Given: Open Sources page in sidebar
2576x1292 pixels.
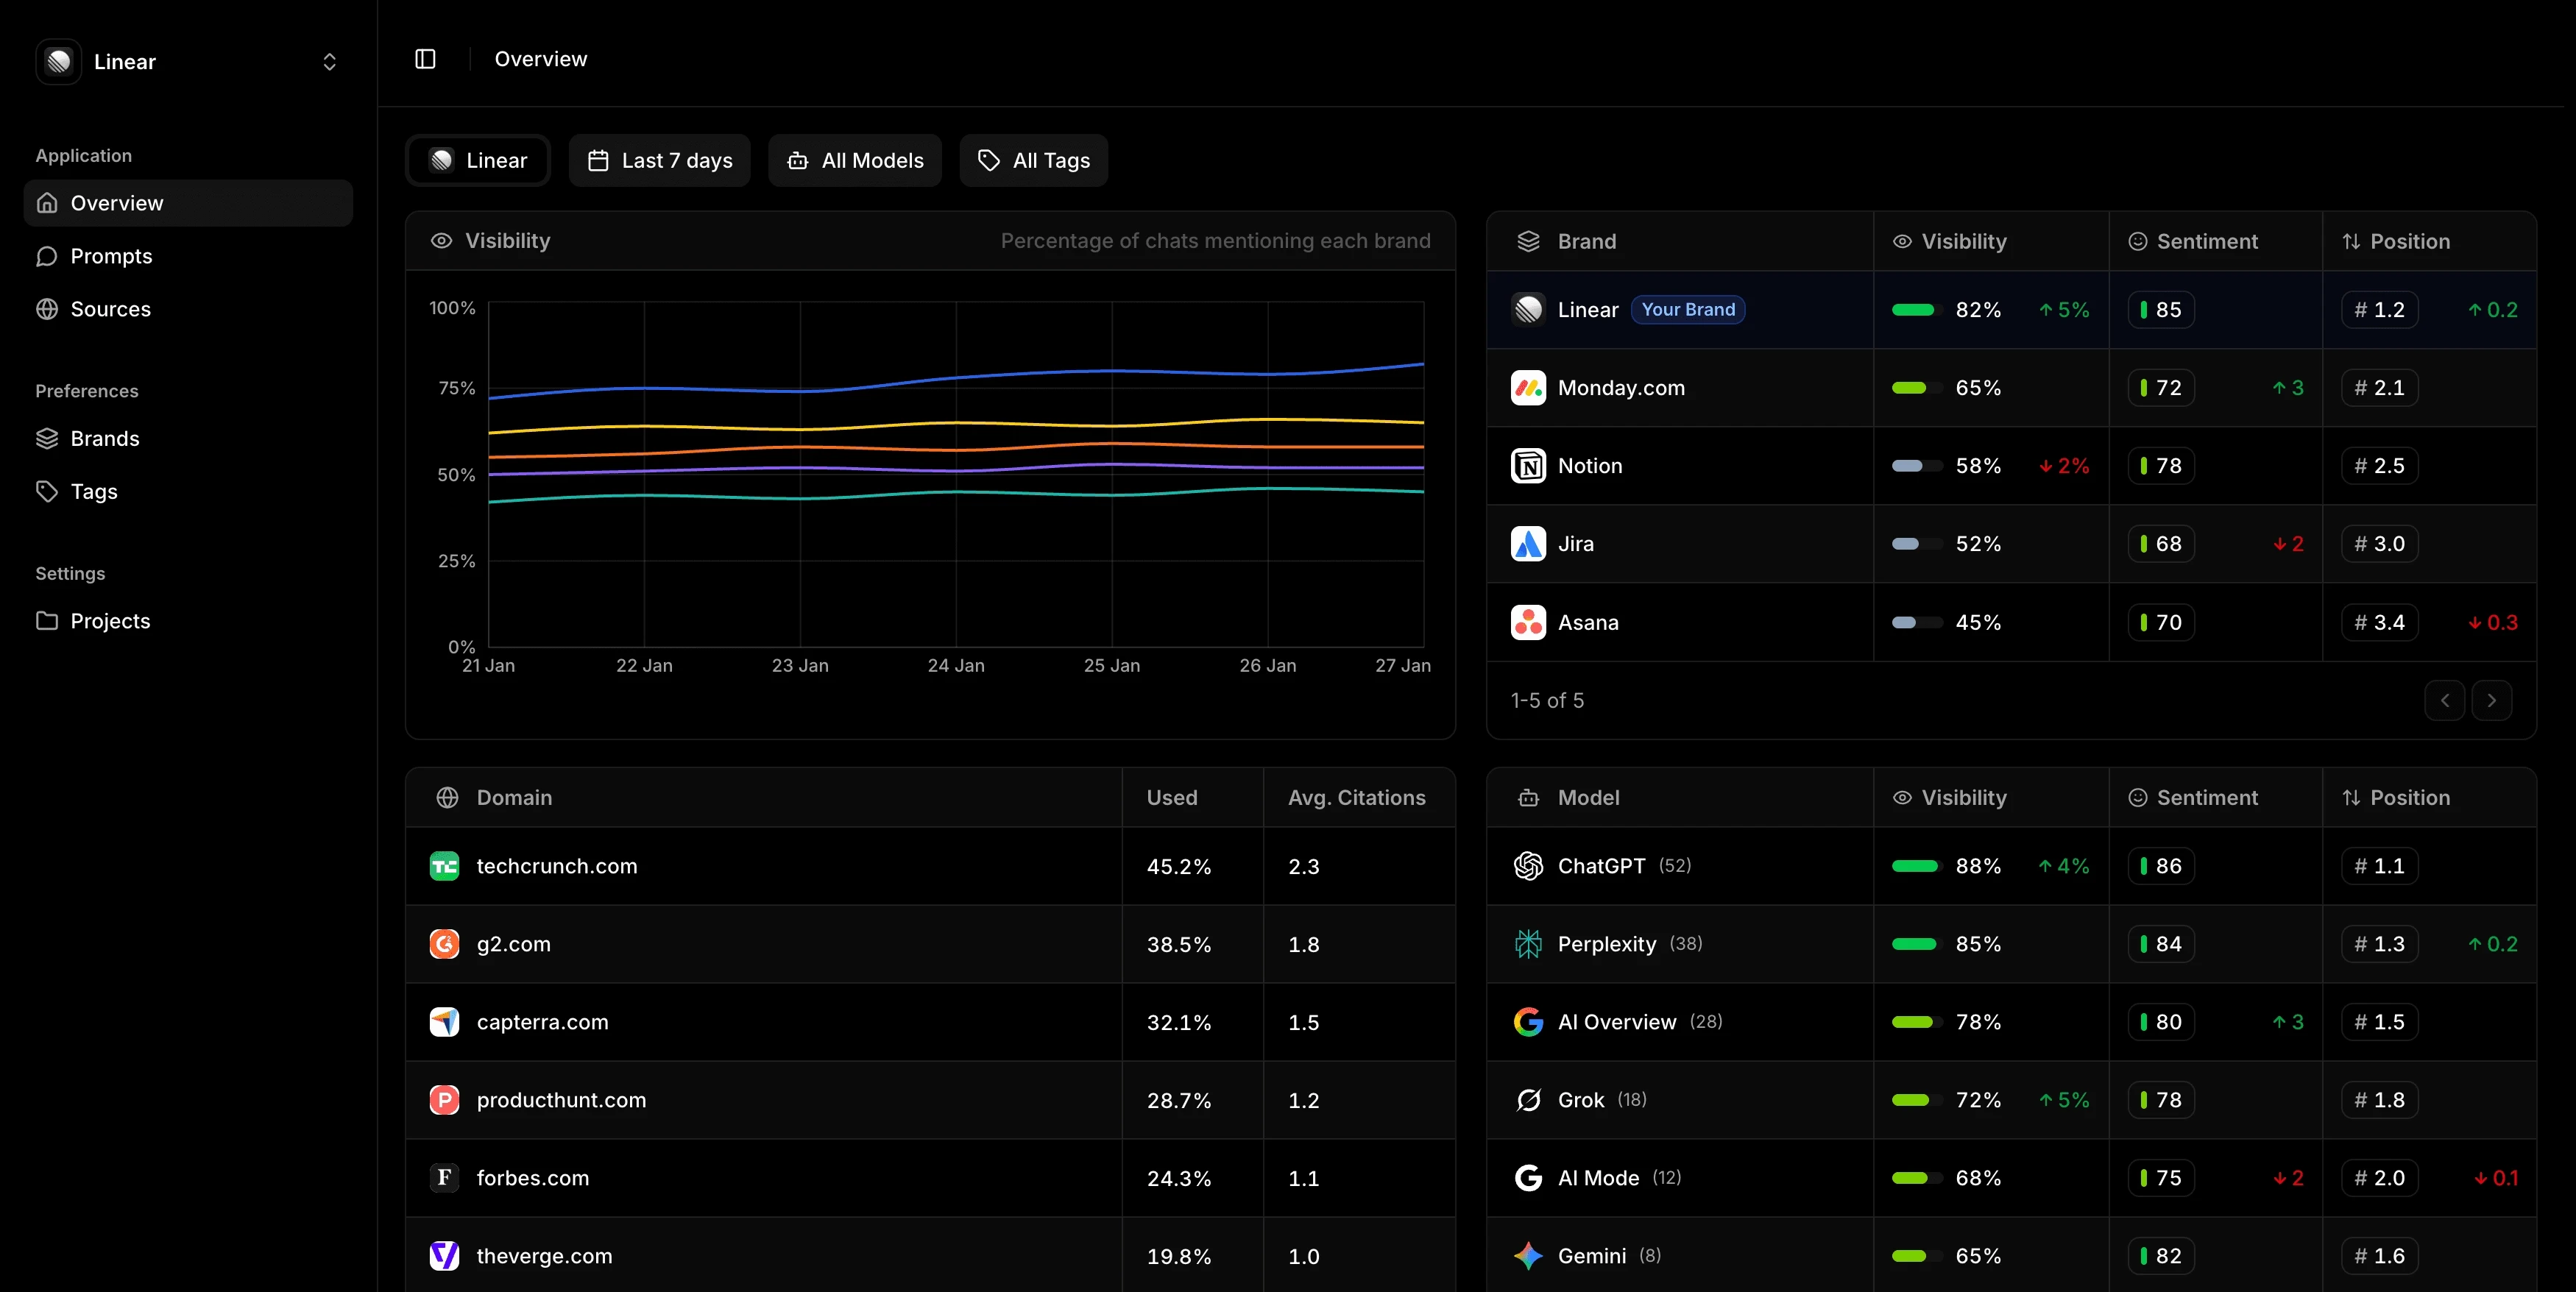Looking at the screenshot, I should [110, 309].
